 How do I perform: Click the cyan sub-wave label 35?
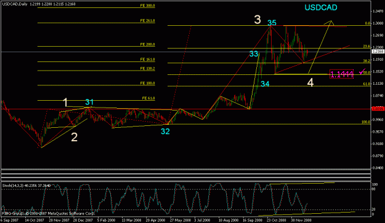[272, 23]
